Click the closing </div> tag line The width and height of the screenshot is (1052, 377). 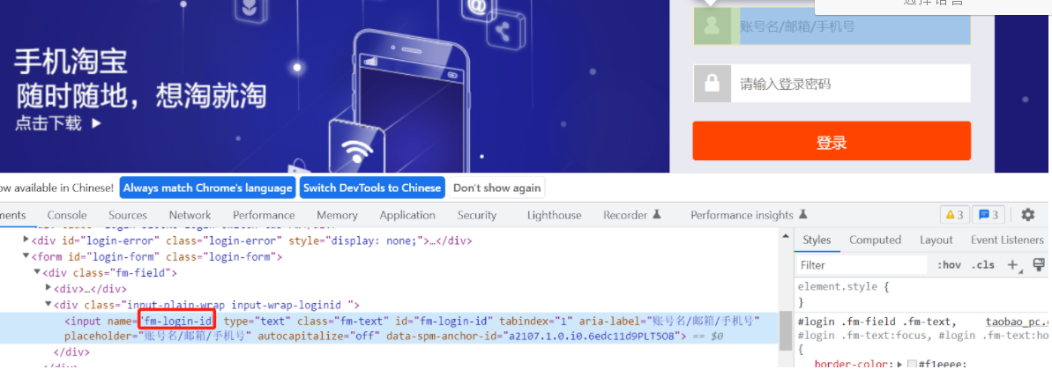coord(71,351)
